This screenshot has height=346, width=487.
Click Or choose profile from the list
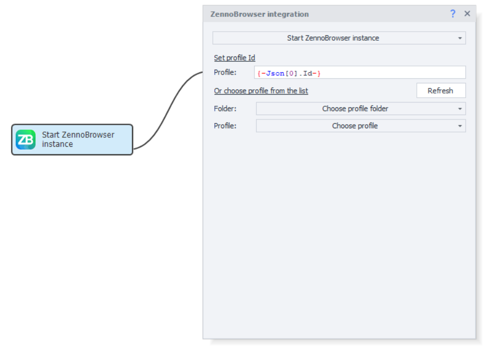pos(261,91)
